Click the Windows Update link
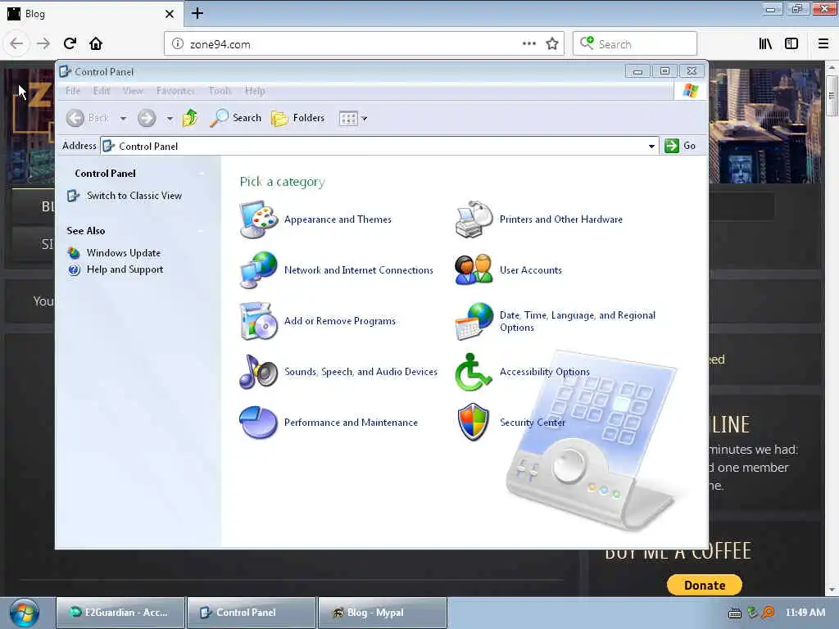This screenshot has height=629, width=839. point(124,253)
